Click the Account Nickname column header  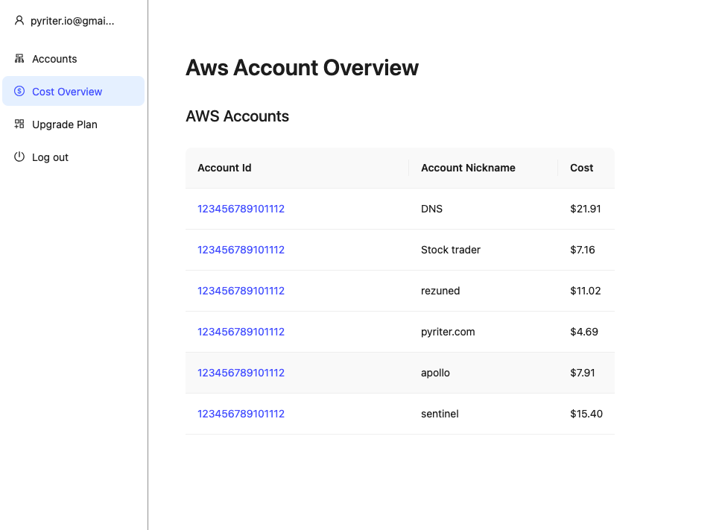tap(468, 168)
